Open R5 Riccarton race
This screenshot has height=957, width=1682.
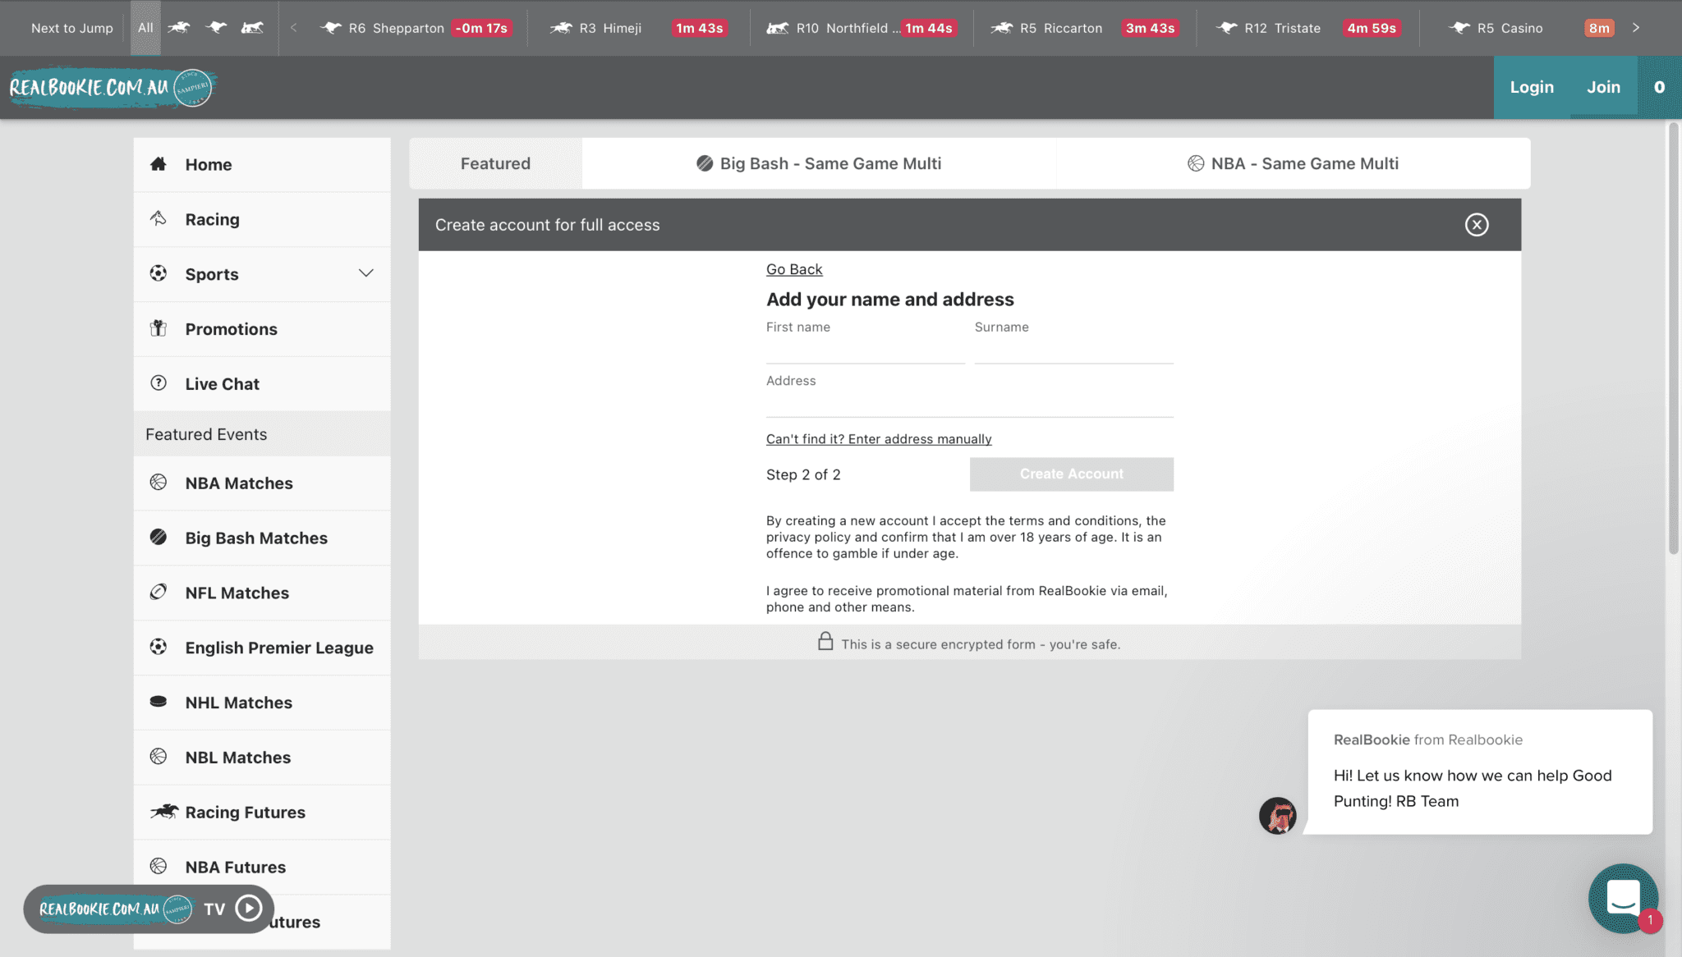[x=1085, y=28]
